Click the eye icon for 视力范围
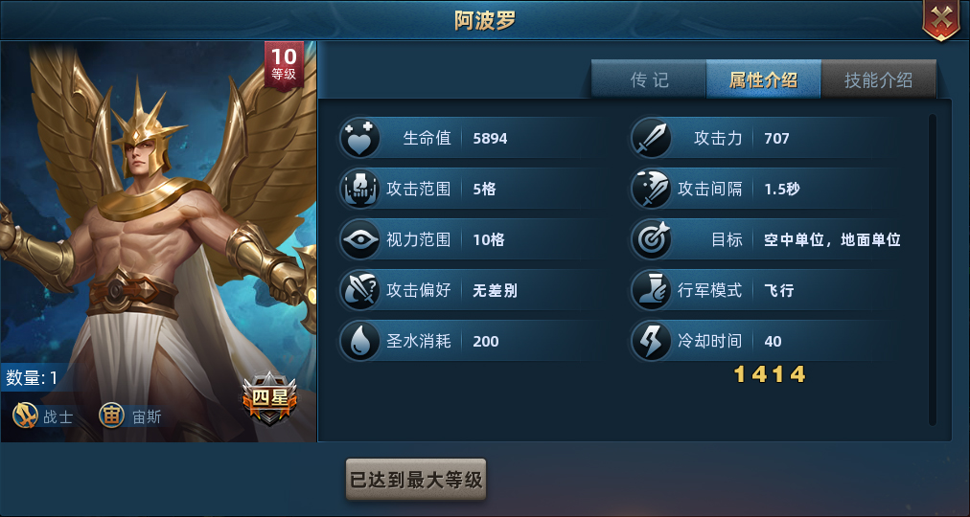970x517 pixels. pyautogui.click(x=359, y=239)
